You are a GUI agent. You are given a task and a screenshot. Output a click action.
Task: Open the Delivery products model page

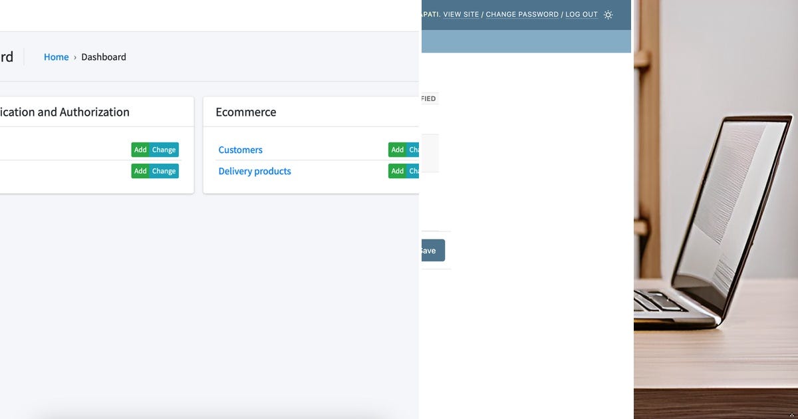point(255,171)
